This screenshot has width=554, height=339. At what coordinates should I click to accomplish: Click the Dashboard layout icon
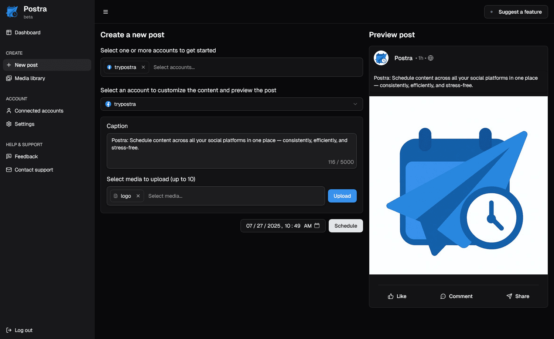[9, 32]
